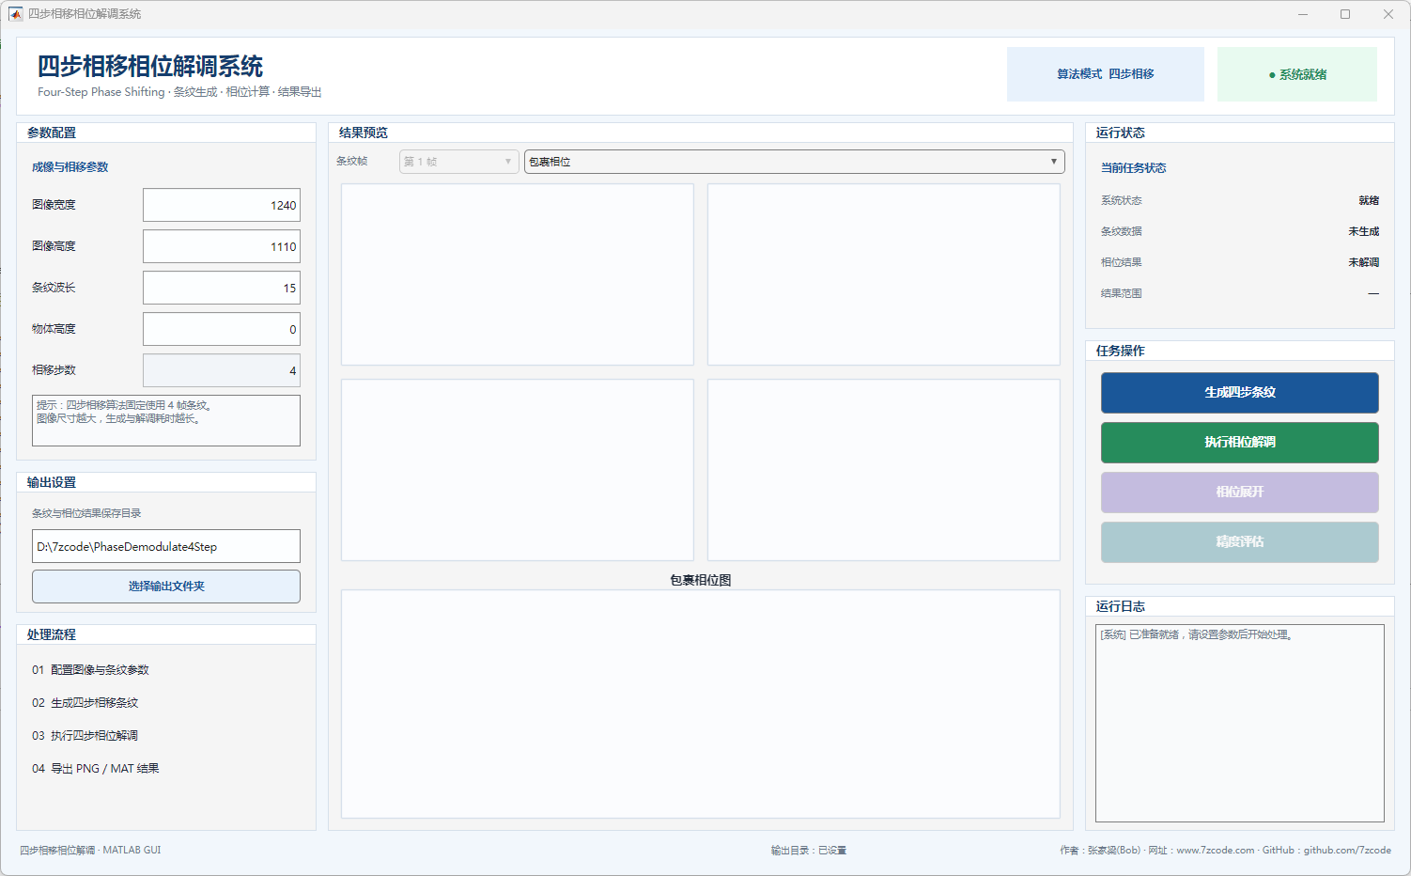Click the 四步相移相位解调 · MATLAB GUI footer label
This screenshot has width=1411, height=876.
pos(90,851)
